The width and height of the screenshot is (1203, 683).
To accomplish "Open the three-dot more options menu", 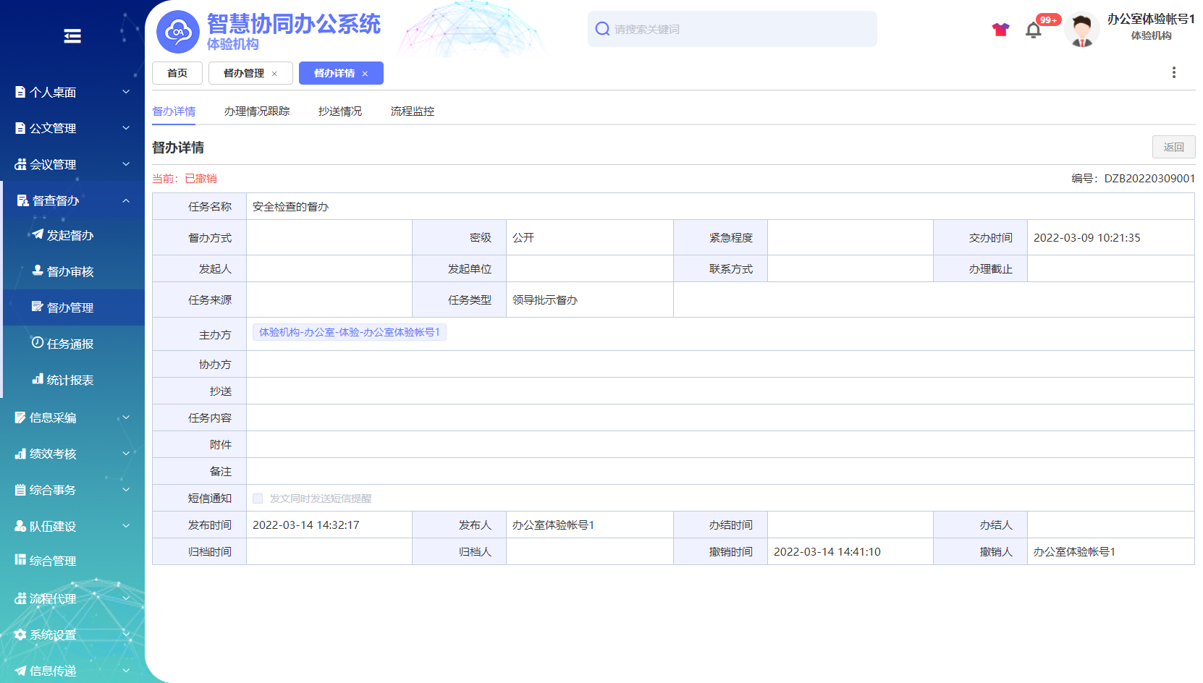I will coord(1173,72).
